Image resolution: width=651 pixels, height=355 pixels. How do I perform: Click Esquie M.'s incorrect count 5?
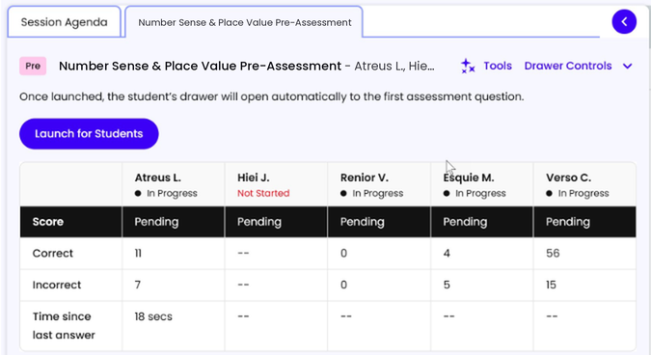pyautogui.click(x=447, y=285)
